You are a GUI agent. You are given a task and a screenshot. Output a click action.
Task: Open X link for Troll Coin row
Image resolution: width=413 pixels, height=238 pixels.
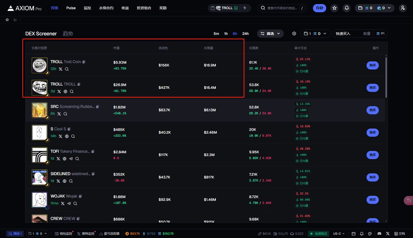pyautogui.click(x=61, y=69)
